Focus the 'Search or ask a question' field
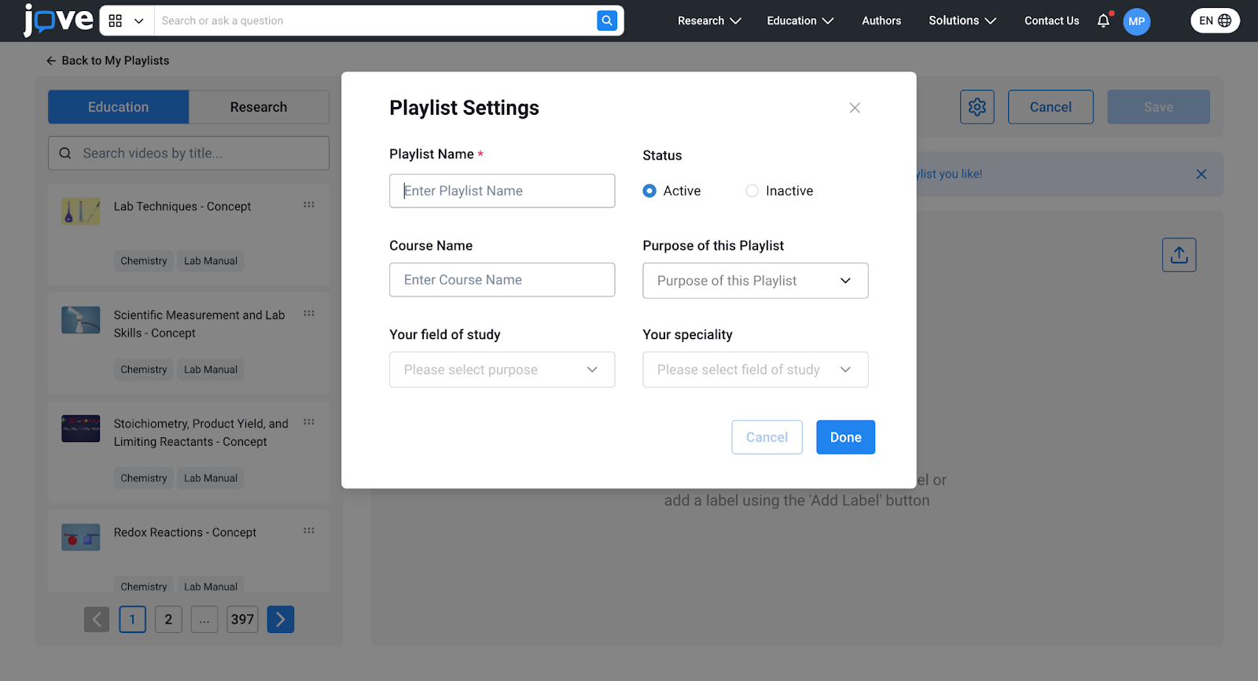Image resolution: width=1258 pixels, height=681 pixels. (375, 21)
